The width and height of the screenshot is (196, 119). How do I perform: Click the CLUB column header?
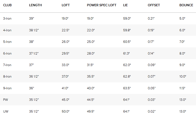coord(7,5)
